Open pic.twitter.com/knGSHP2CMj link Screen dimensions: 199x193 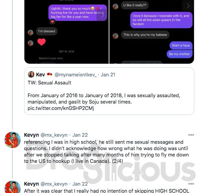(x=61, y=108)
